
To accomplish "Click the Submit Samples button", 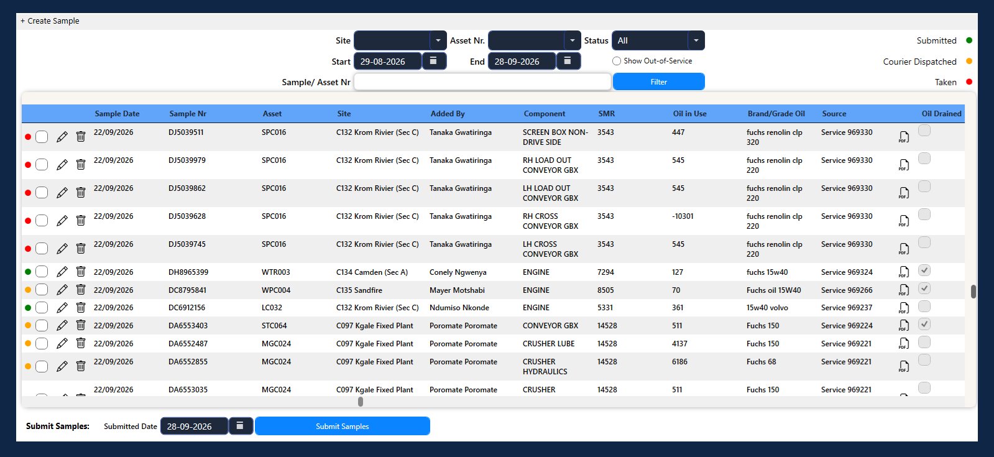I will point(342,426).
